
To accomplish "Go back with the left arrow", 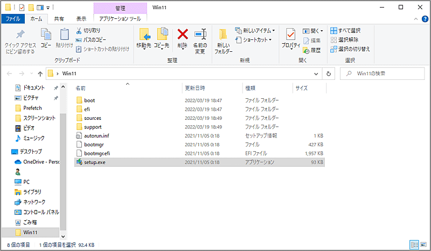I will point(9,73).
